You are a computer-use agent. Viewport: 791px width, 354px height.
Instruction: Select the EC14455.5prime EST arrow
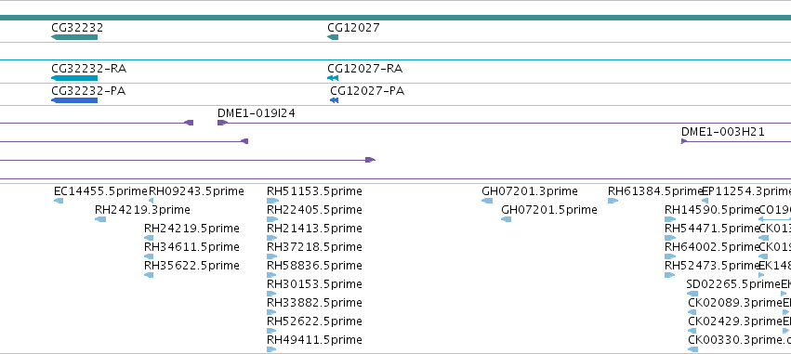pyautogui.click(x=59, y=201)
